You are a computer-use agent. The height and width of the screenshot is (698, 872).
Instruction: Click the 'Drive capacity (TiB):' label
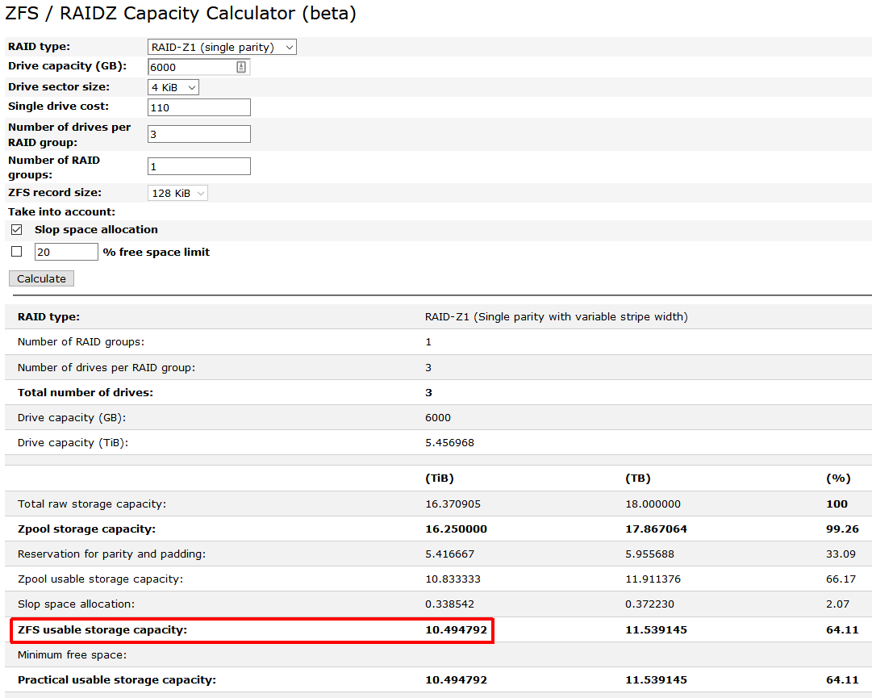73,443
